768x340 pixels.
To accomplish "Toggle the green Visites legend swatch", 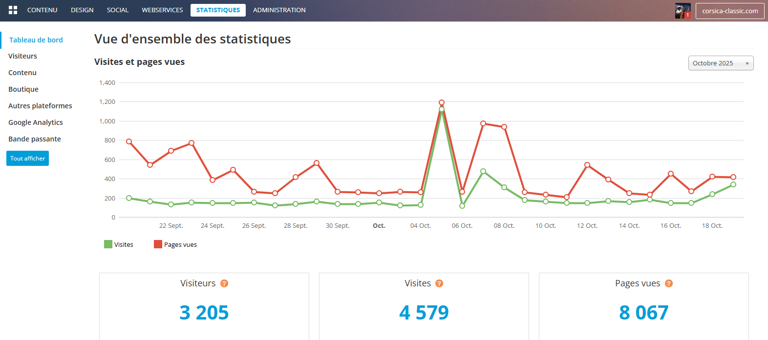I will pos(108,244).
